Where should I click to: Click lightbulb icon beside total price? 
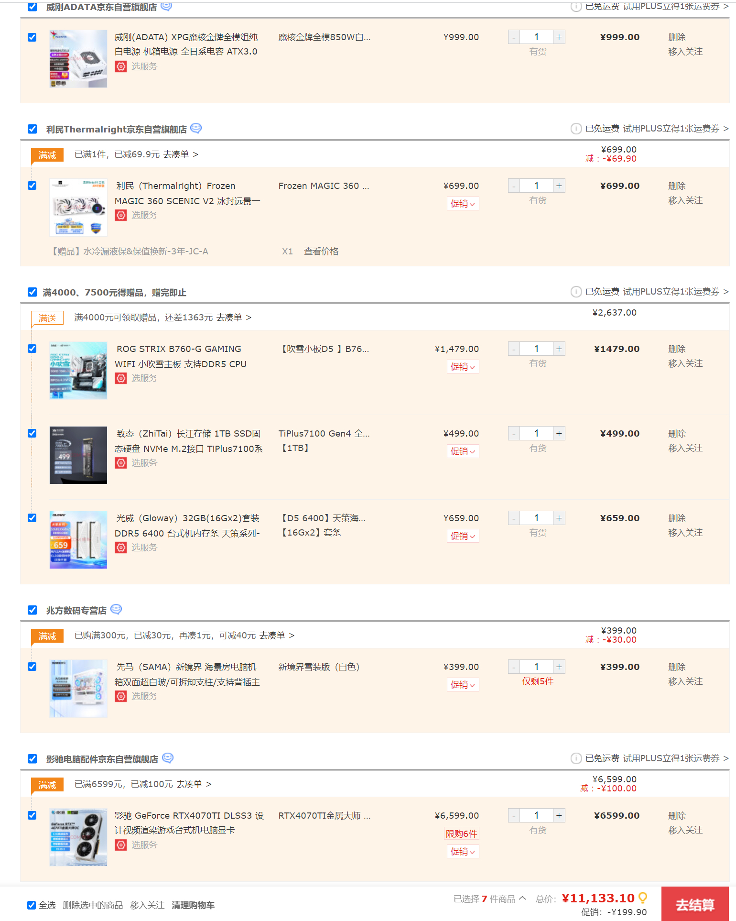point(643,898)
